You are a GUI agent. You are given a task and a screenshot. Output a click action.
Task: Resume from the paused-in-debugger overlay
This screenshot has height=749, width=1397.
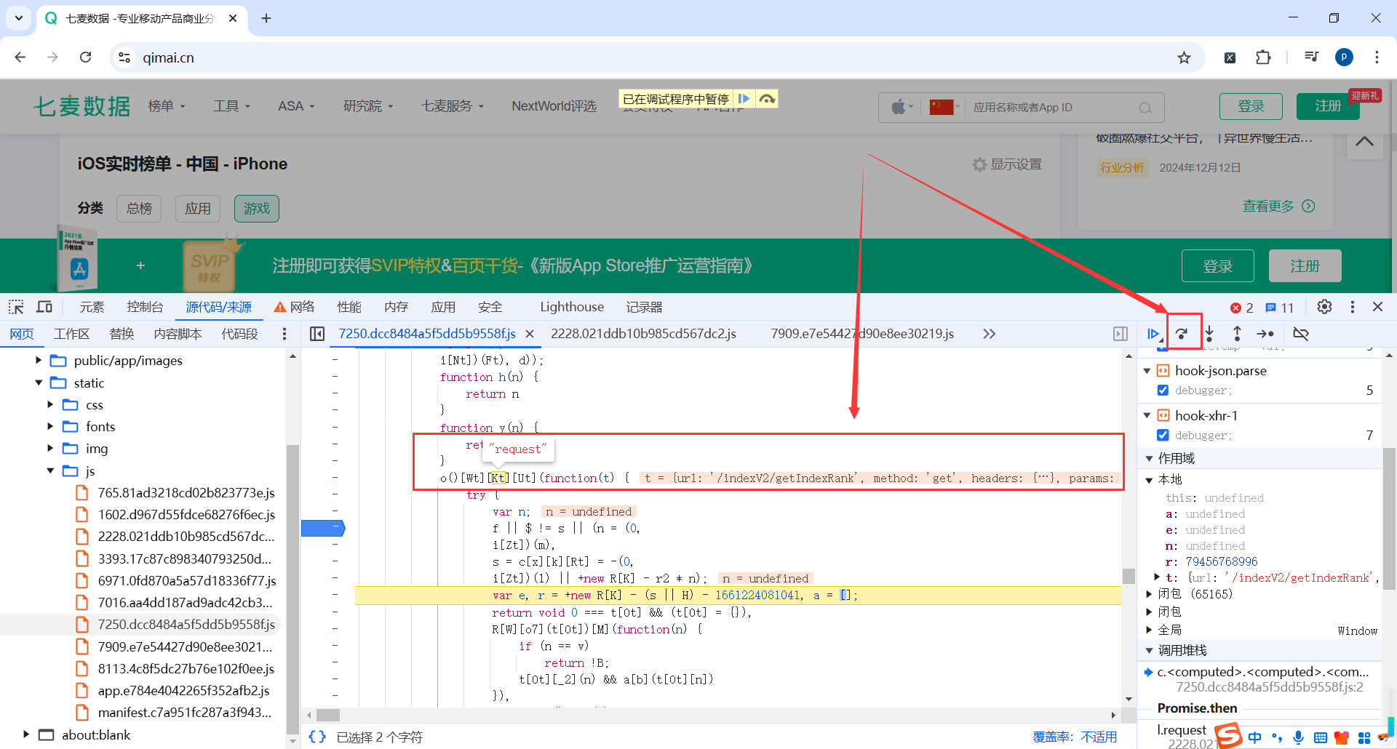pyautogui.click(x=744, y=99)
